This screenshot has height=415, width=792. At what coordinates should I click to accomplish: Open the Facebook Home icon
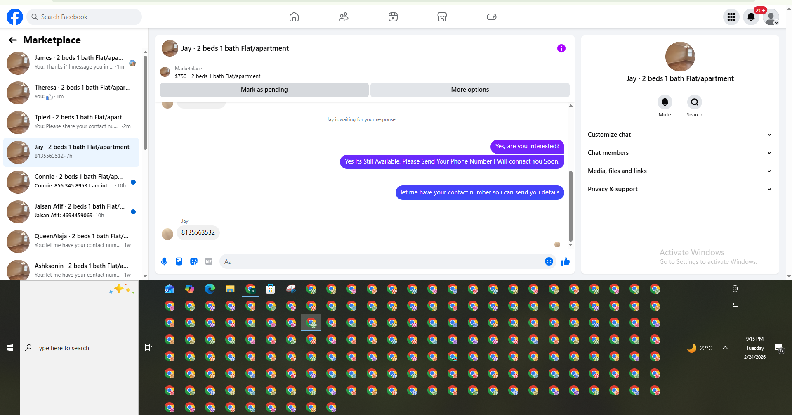[x=294, y=17]
